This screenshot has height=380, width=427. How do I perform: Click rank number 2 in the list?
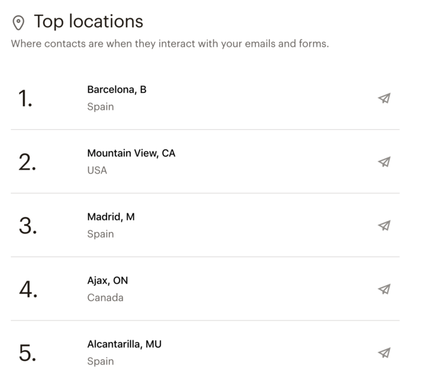click(27, 162)
